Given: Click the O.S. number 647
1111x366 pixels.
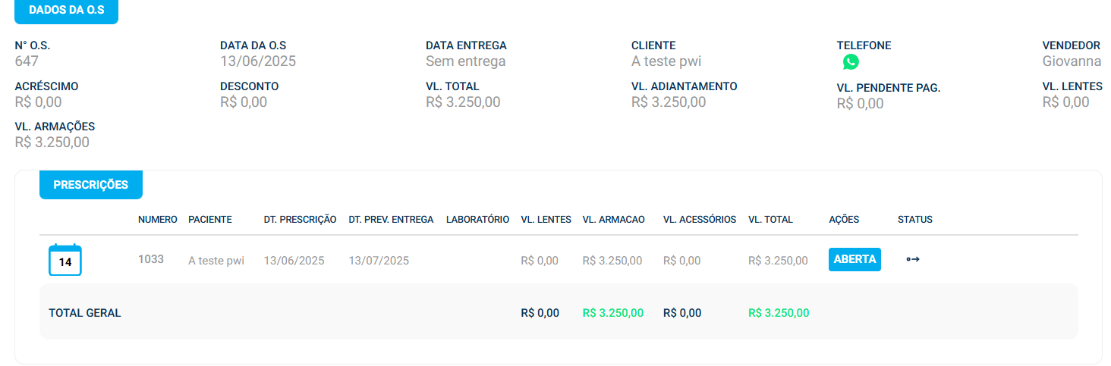Looking at the screenshot, I should tap(27, 61).
